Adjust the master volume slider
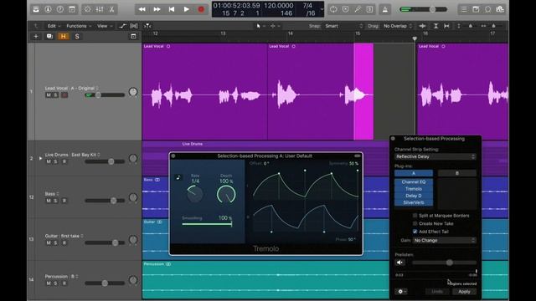Image resolution: width=536 pixels, height=301 pixels. pyautogui.click(x=424, y=9)
